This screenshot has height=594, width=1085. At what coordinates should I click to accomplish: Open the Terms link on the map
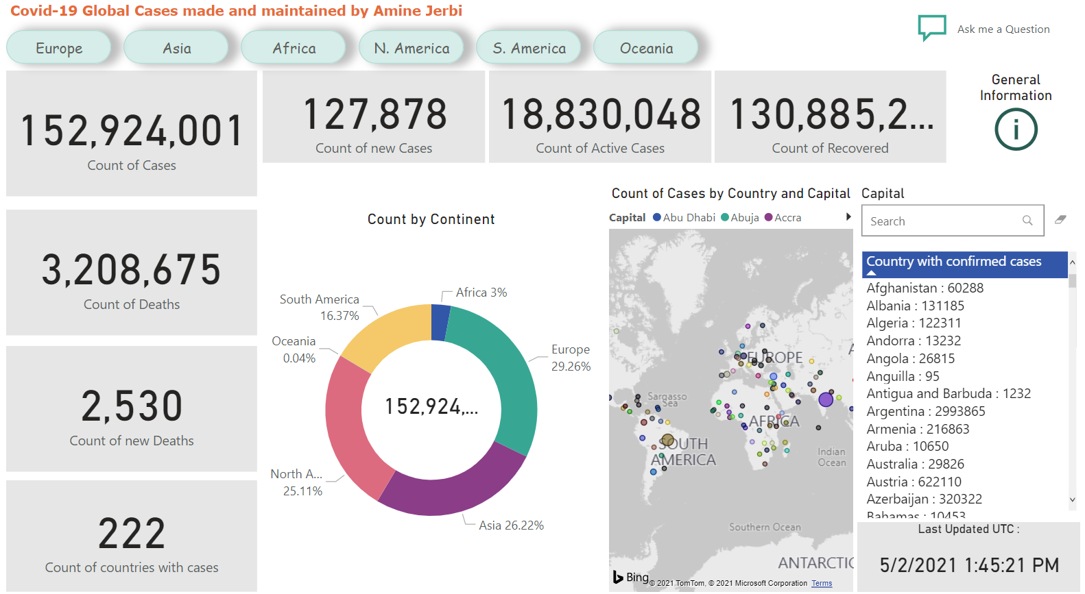822,584
